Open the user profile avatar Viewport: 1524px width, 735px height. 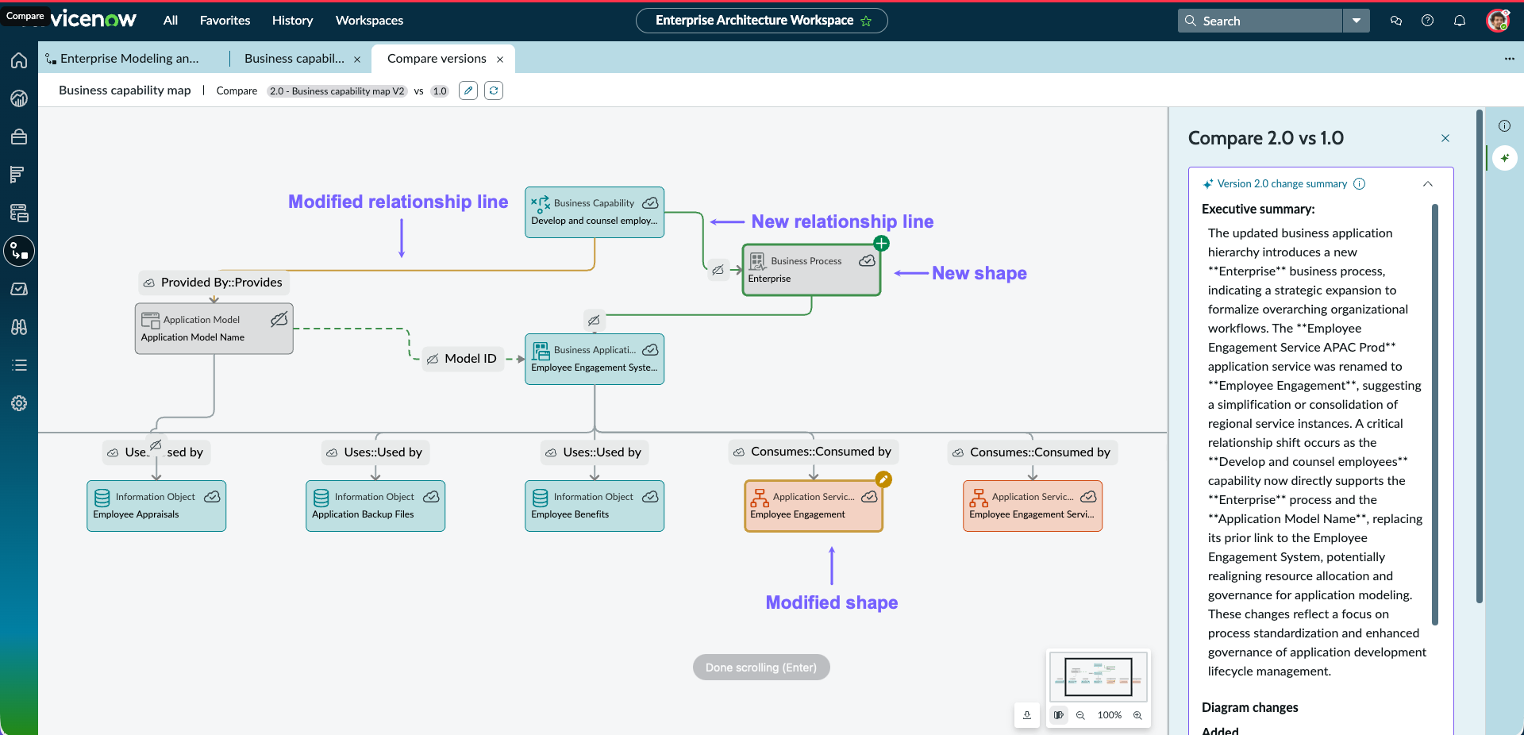pyautogui.click(x=1497, y=21)
